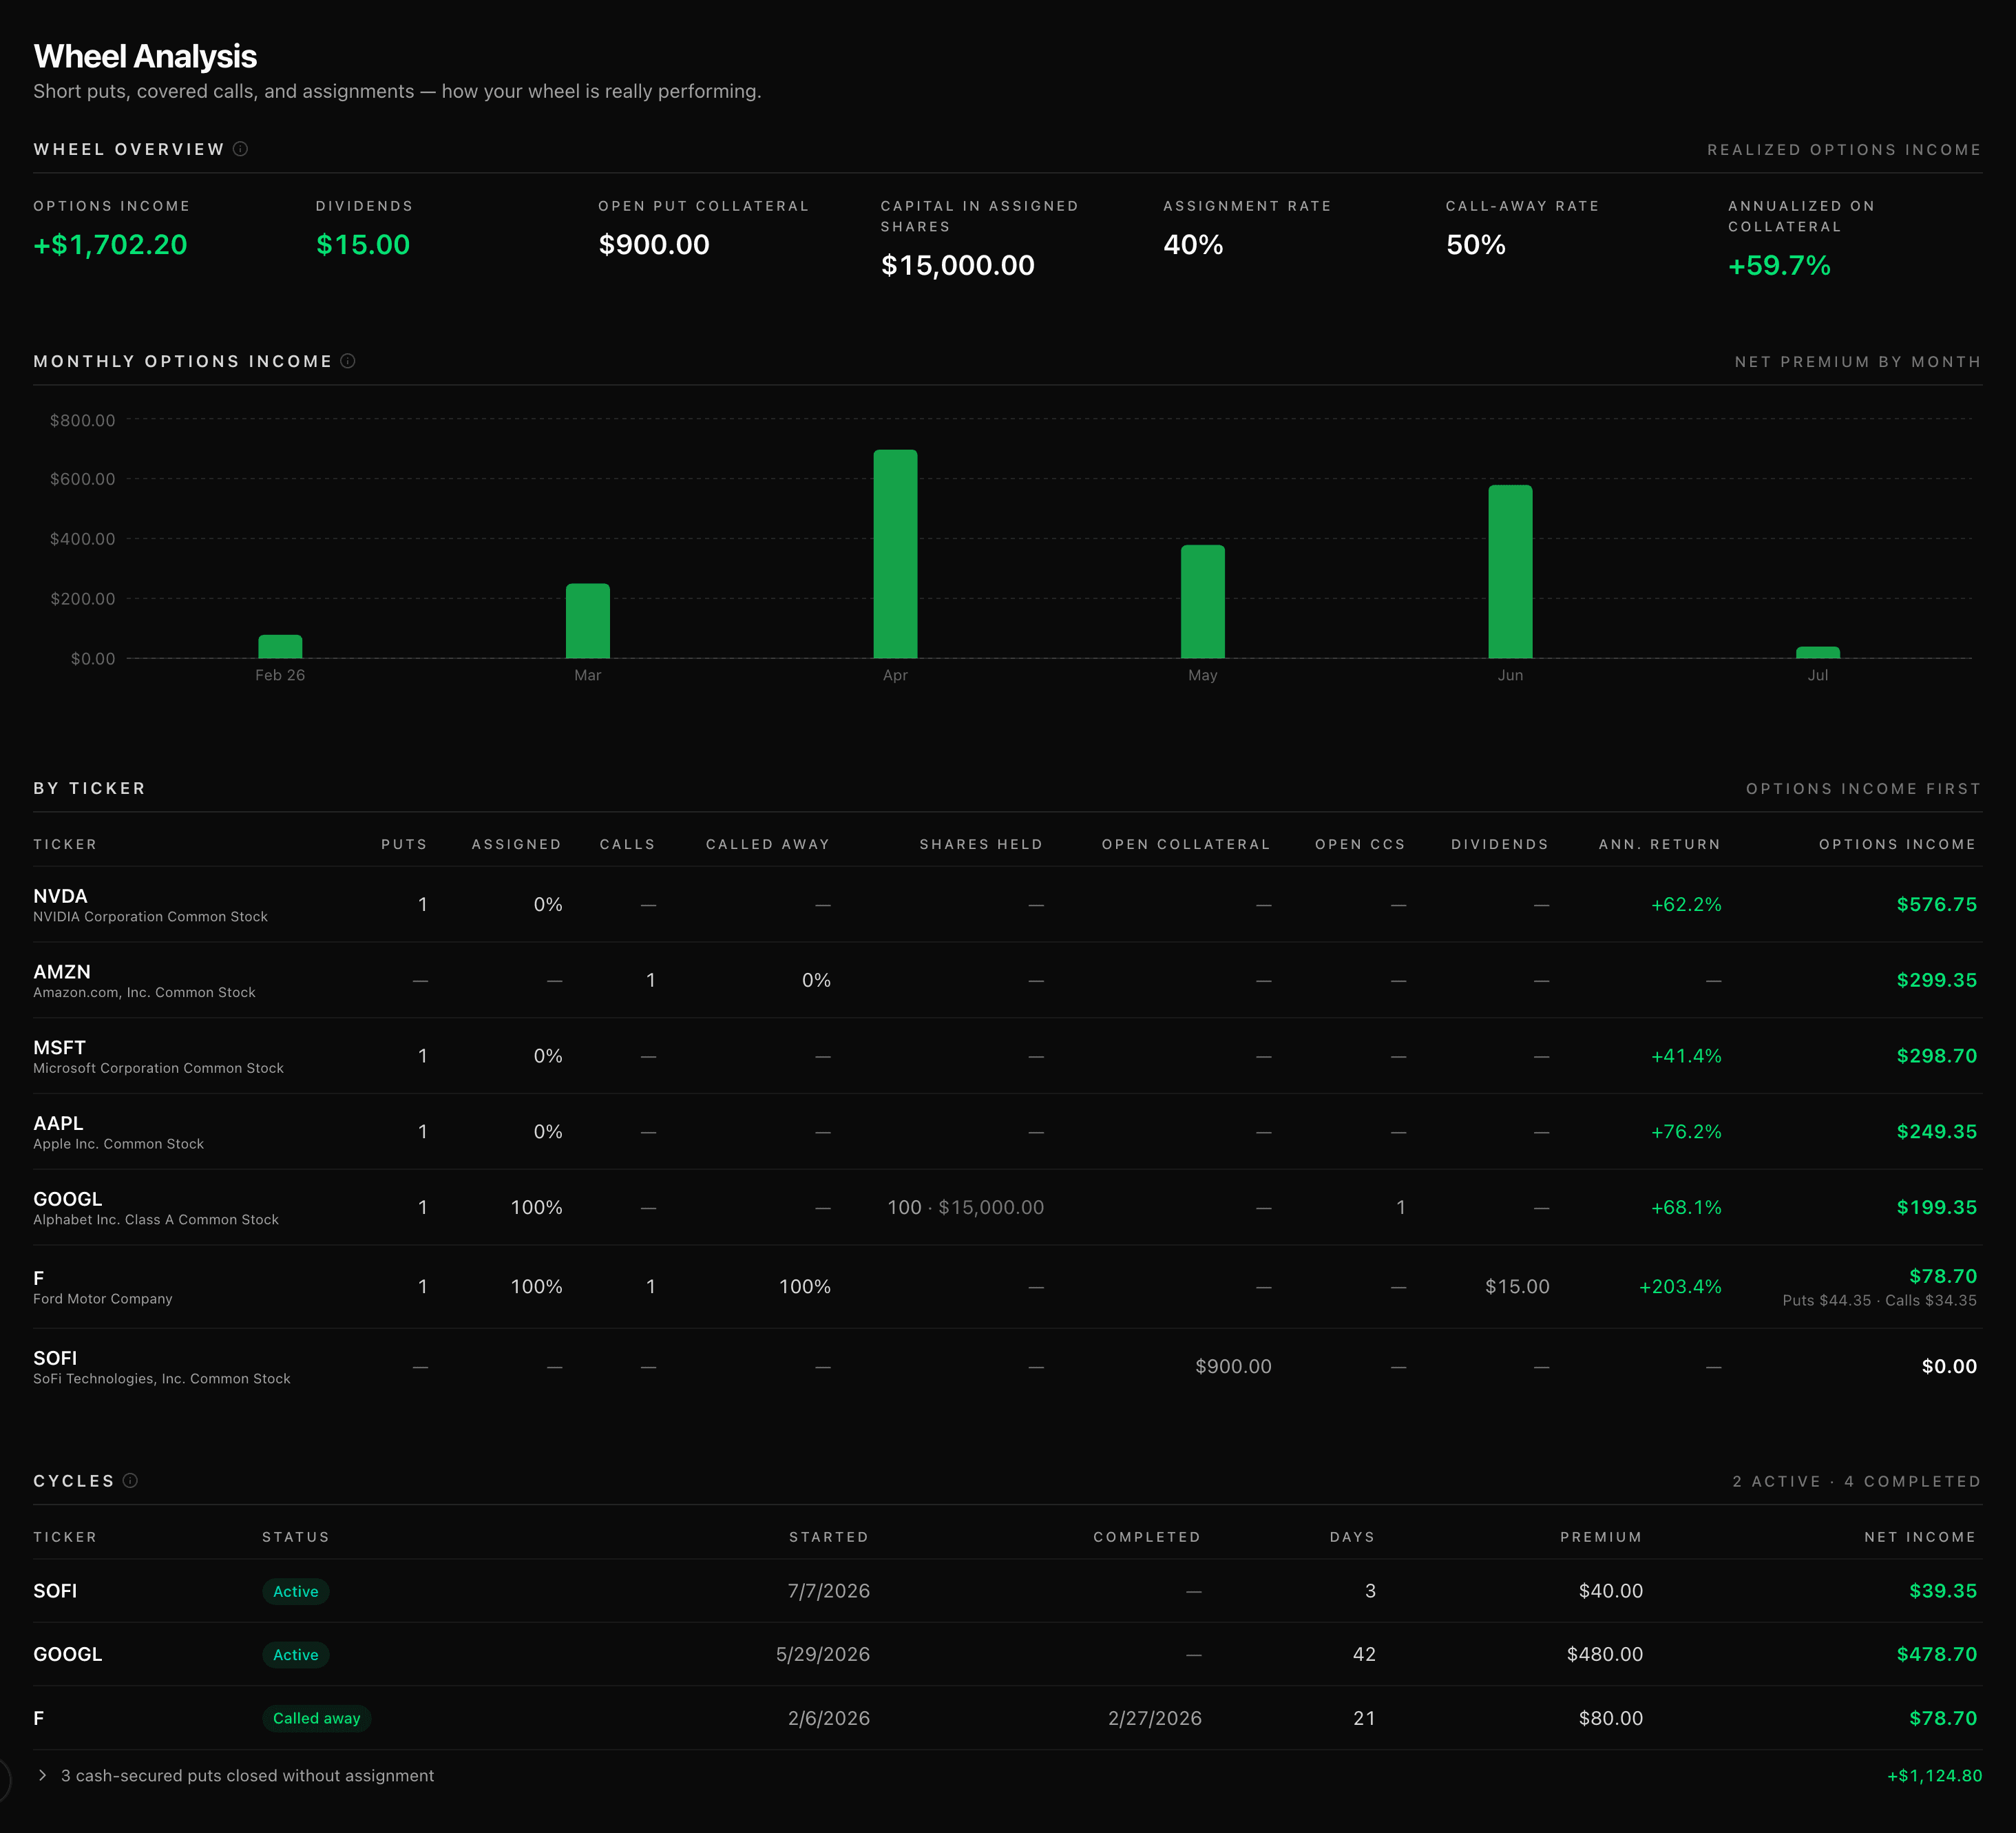
Task: Click the May income bar
Action: [1202, 601]
